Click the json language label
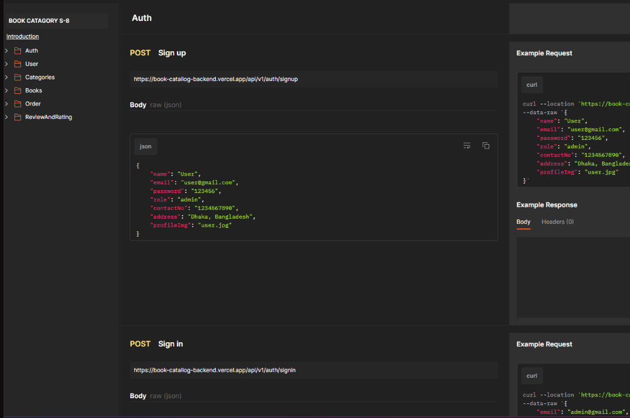The width and height of the screenshot is (630, 418). 145,146
